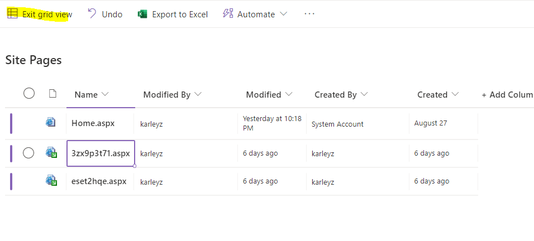Open the Created column sort menu
Image resolution: width=534 pixels, height=241 pixels.
click(455, 94)
